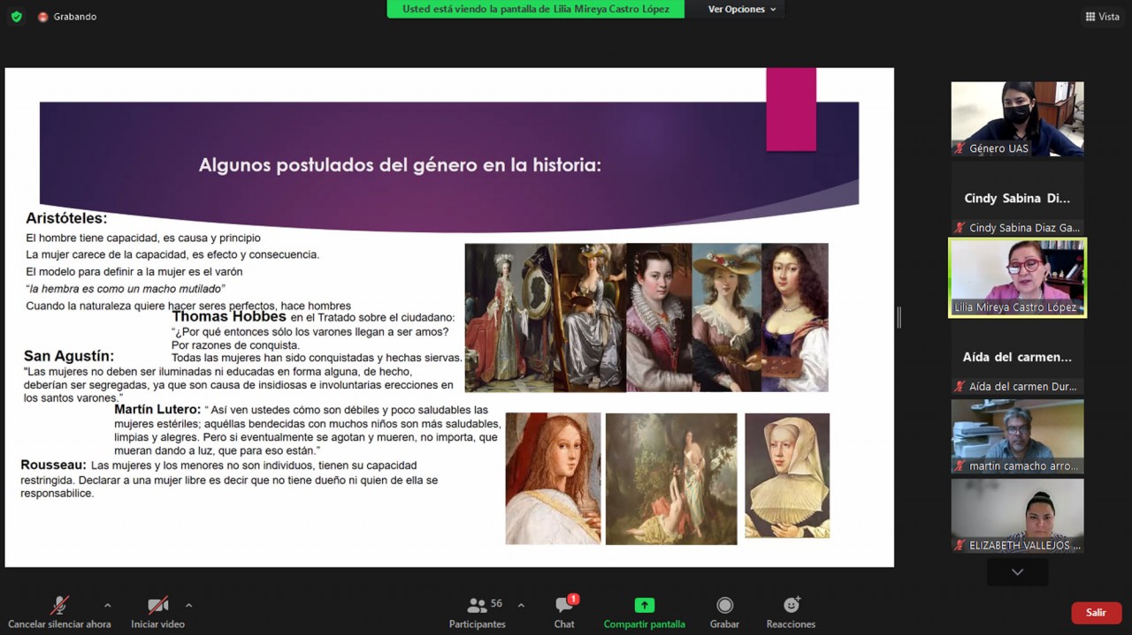
Task: Show more participants with down chevron
Action: pos(1017,572)
